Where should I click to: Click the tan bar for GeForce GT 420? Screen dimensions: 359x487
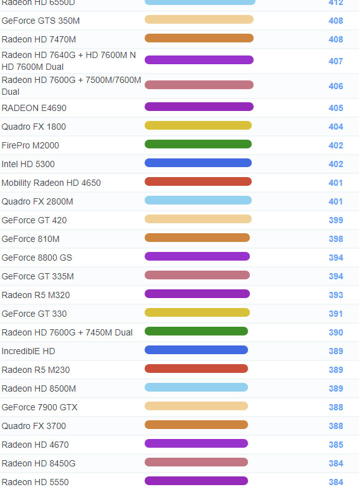tap(198, 219)
